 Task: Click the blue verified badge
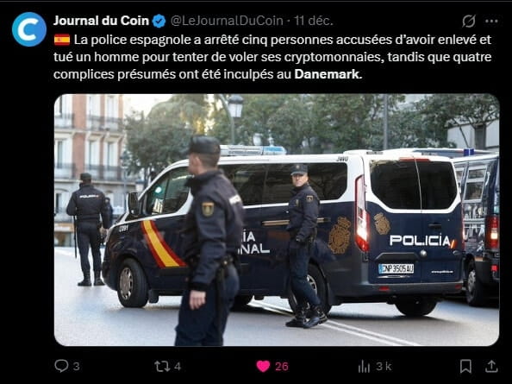coord(159,22)
